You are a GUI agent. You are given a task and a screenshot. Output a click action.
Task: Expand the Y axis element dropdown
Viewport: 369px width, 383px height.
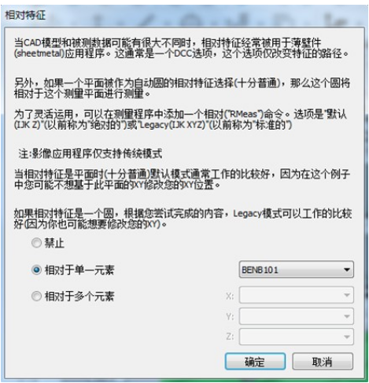297,316
